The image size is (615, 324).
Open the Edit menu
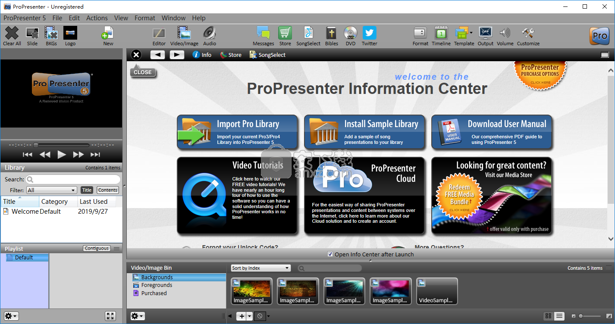tap(74, 18)
